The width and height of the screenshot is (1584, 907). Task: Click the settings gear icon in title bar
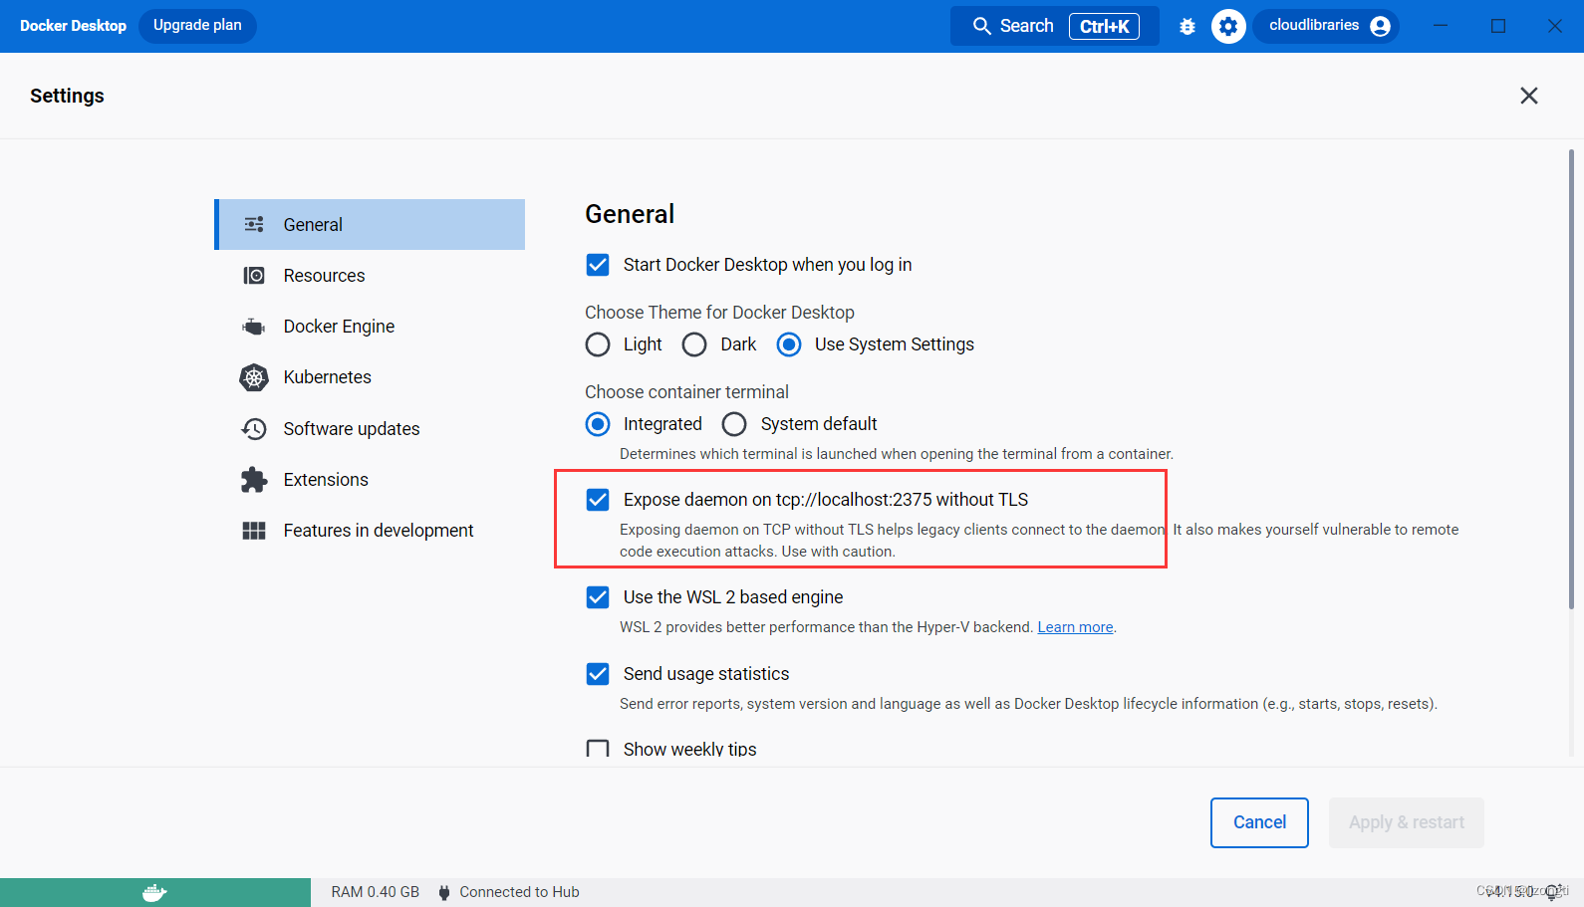(1228, 27)
